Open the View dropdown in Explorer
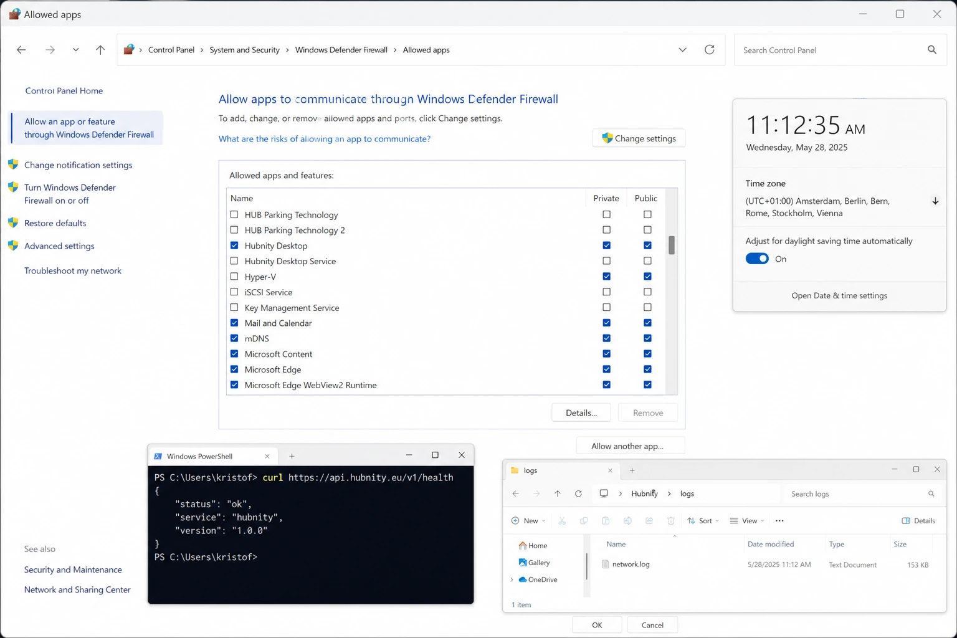957x638 pixels. click(747, 521)
